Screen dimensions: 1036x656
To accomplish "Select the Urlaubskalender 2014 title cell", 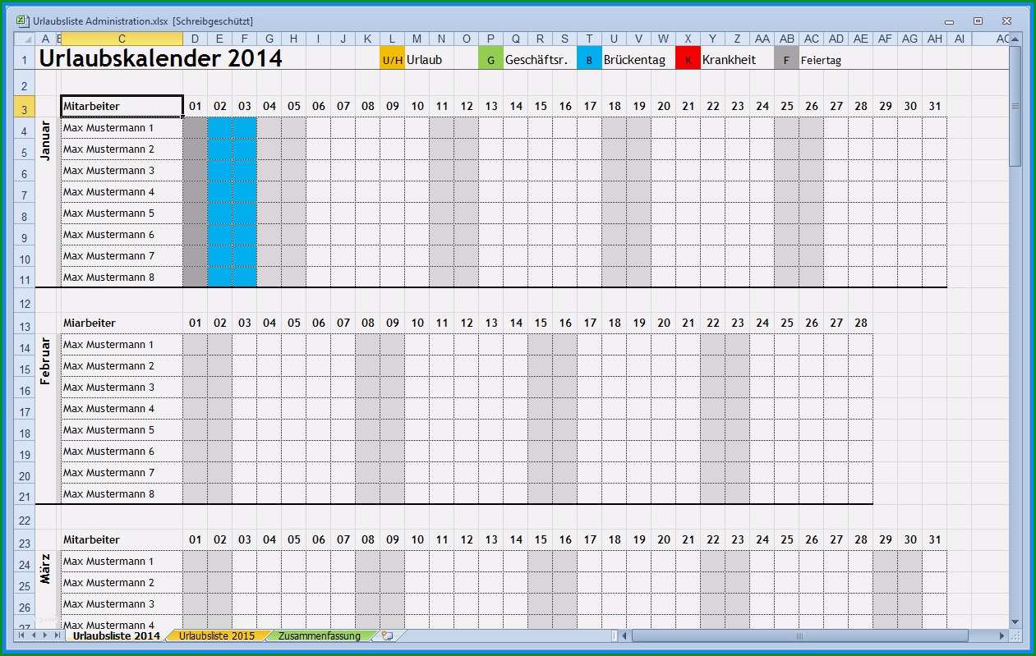I will [161, 58].
